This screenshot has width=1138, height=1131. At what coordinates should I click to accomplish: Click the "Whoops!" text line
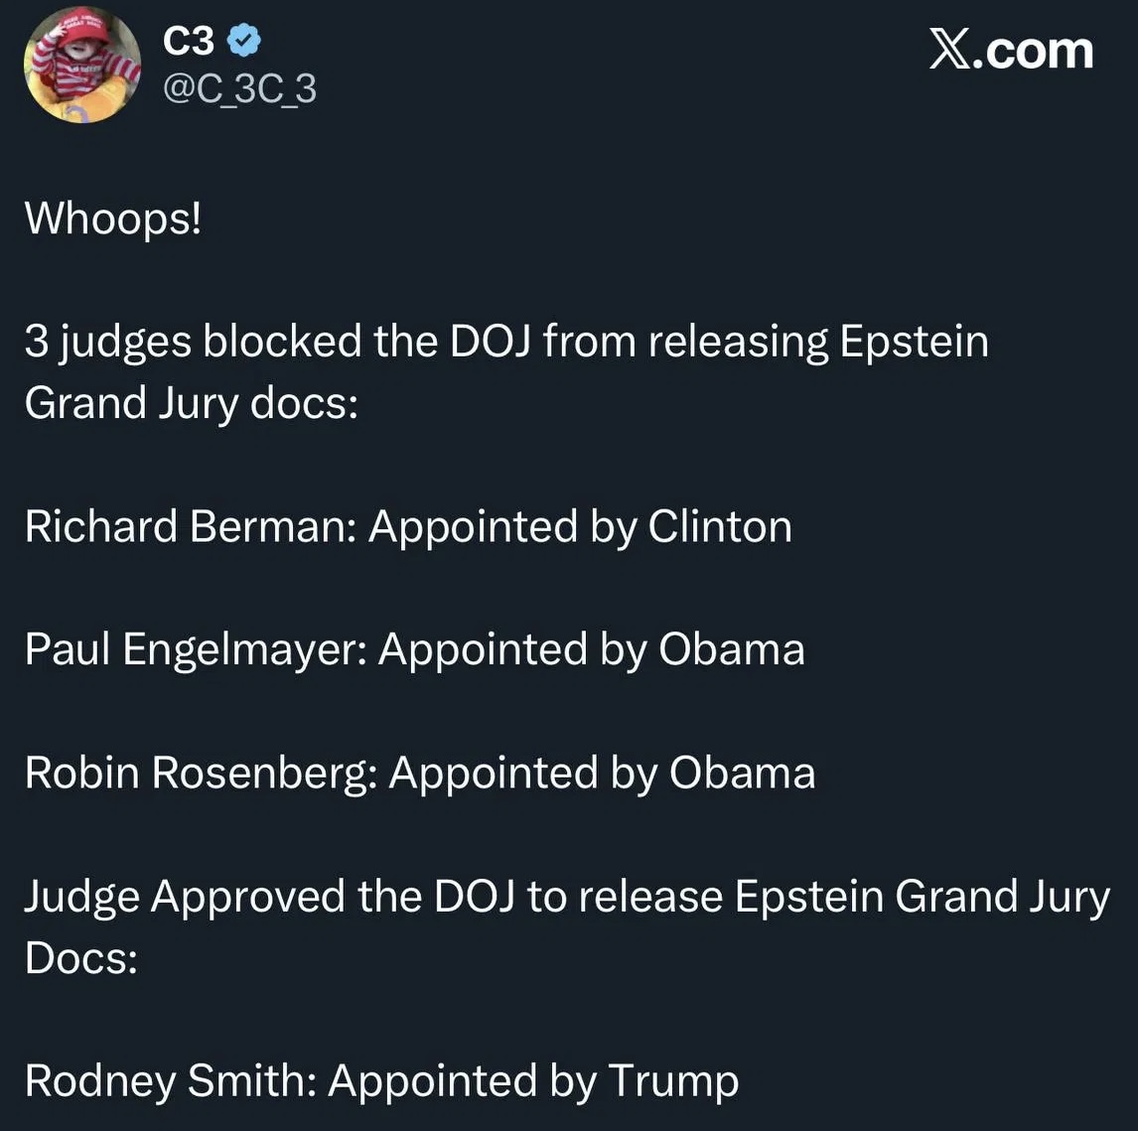coord(112,217)
